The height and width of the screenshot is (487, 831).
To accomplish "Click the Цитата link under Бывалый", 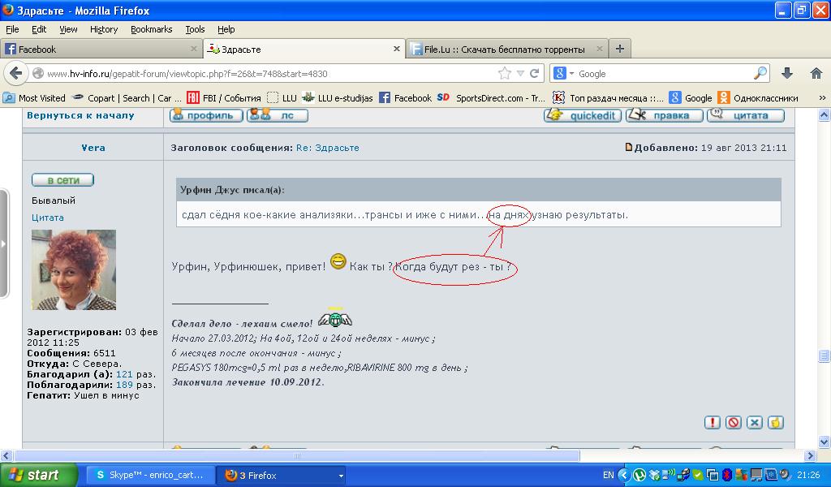I will click(48, 218).
